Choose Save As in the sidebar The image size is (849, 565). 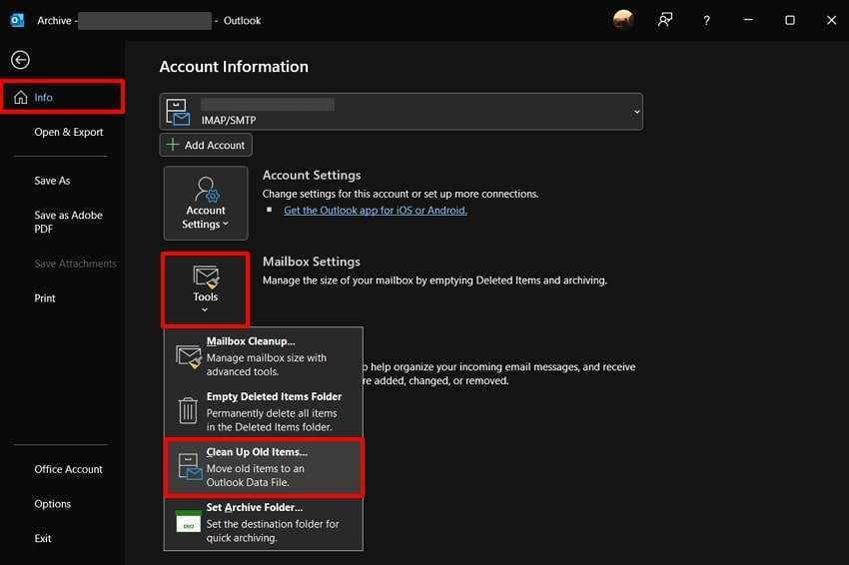[52, 181]
